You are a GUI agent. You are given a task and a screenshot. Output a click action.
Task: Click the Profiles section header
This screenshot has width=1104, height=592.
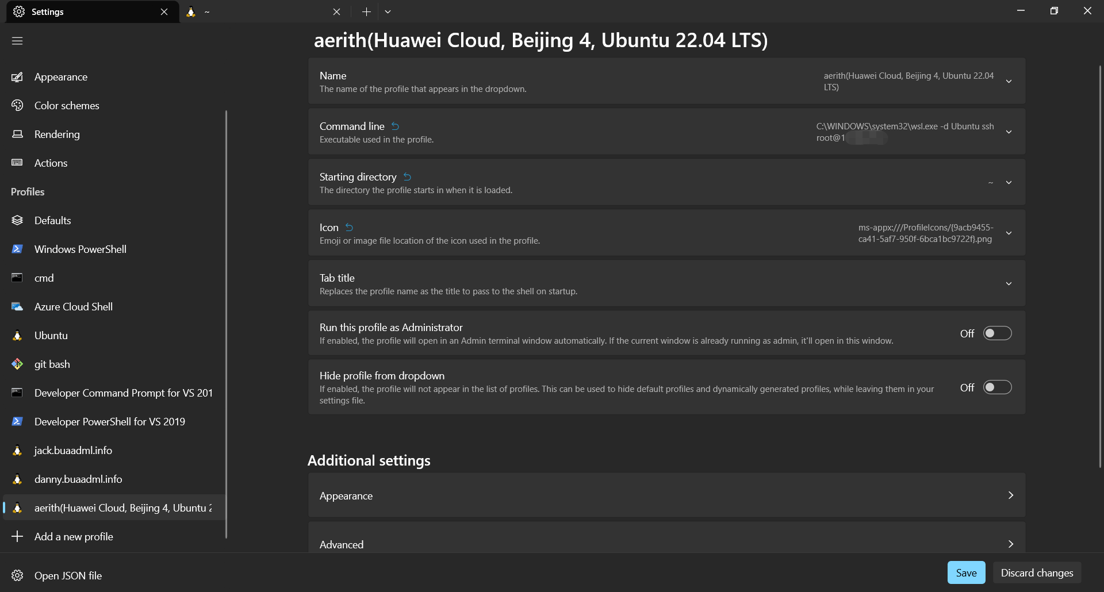(x=28, y=192)
